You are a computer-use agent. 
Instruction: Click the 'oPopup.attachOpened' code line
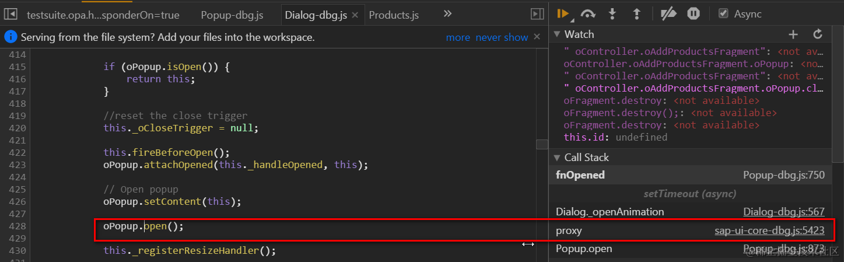(x=236, y=165)
